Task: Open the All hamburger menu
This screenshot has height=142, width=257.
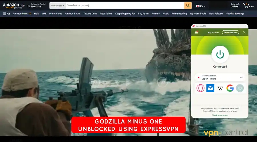Action: [x=7, y=14]
